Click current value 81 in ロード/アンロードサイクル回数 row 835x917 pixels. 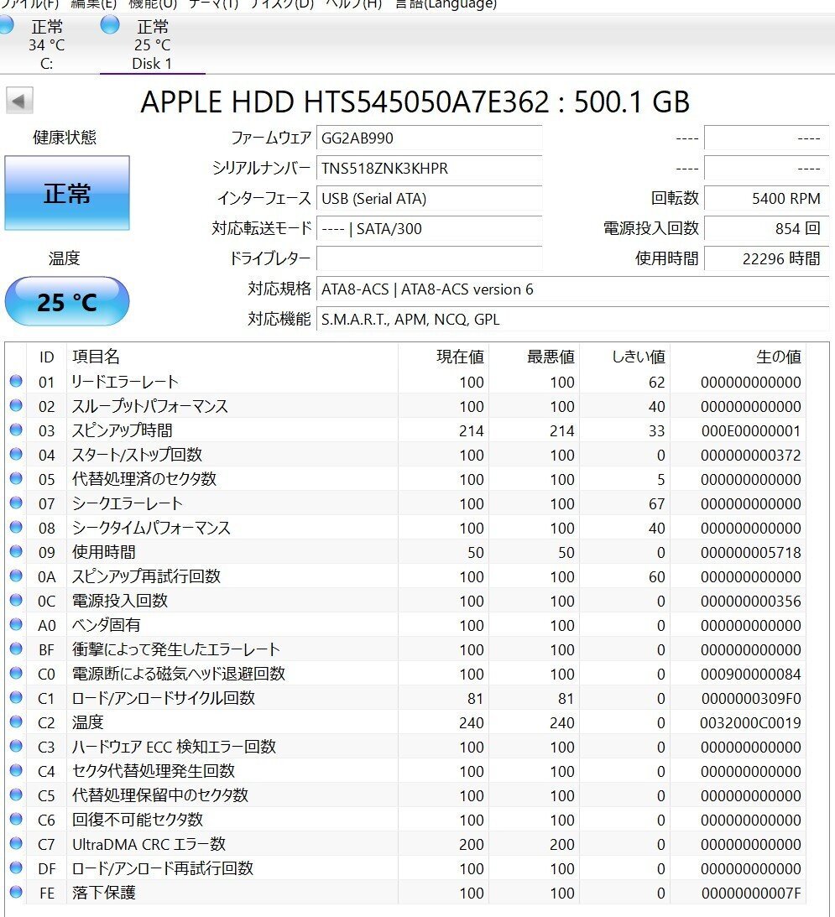475,698
